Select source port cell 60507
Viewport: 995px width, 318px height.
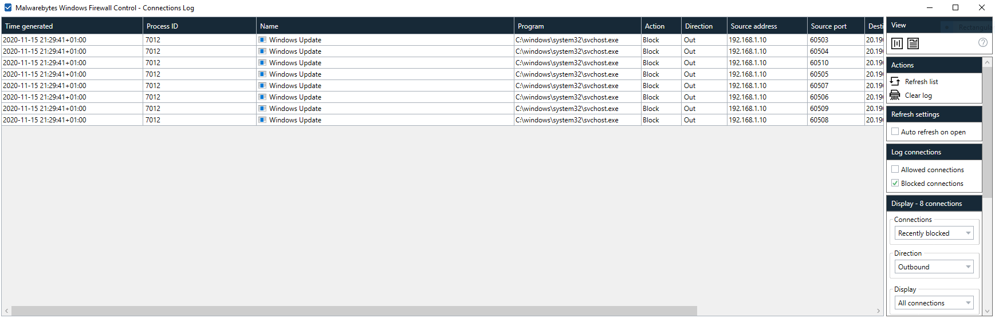click(x=836, y=86)
